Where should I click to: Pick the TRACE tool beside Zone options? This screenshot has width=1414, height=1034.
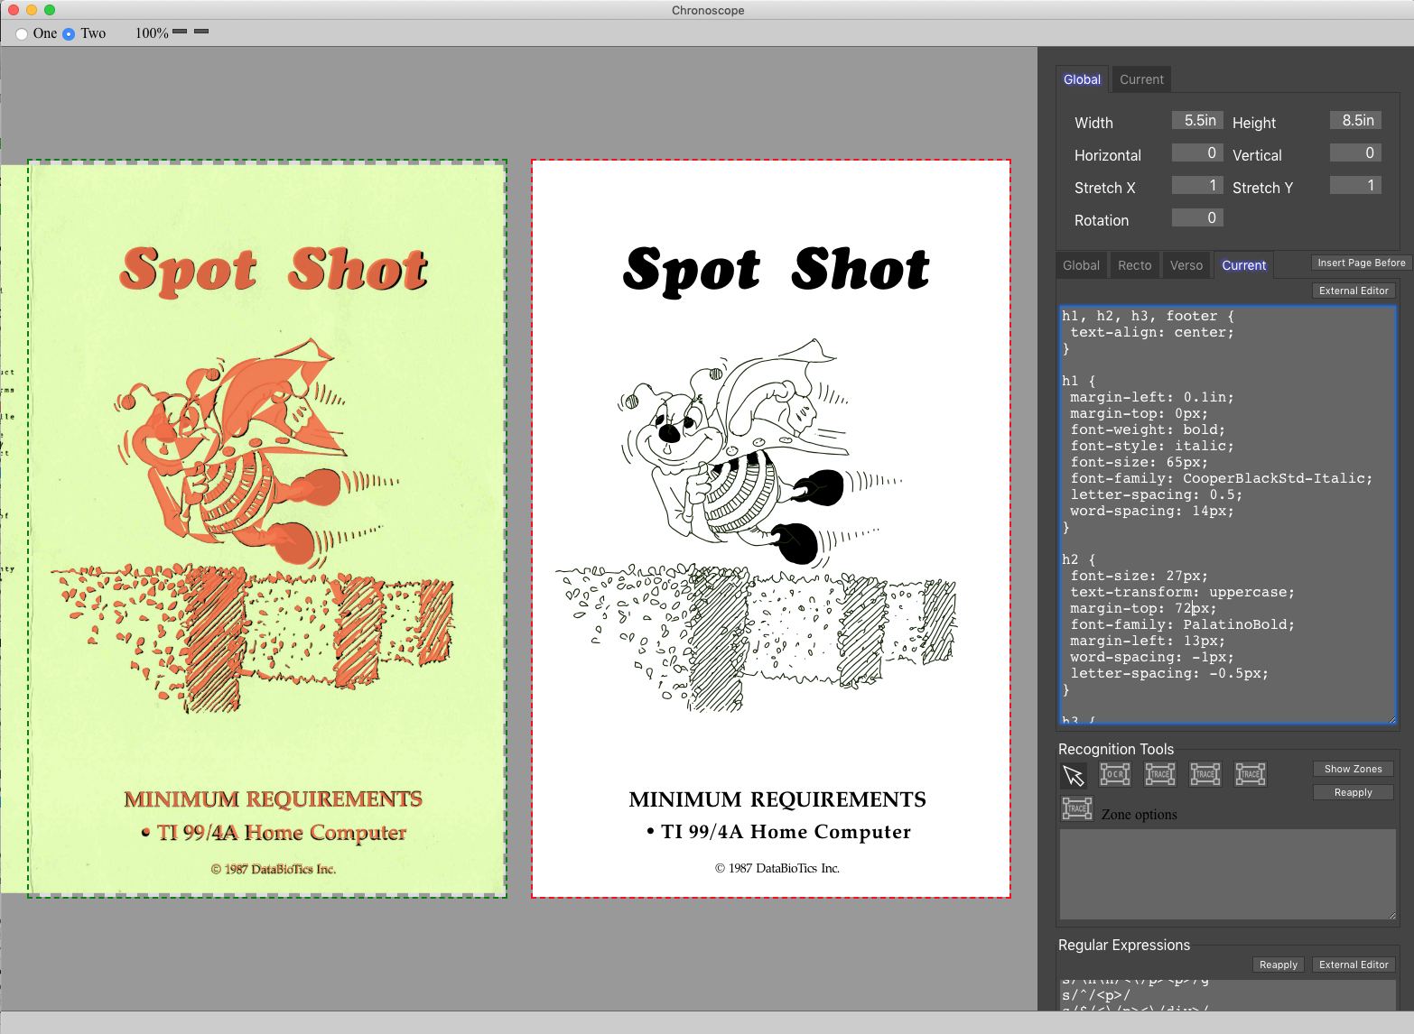tap(1077, 809)
